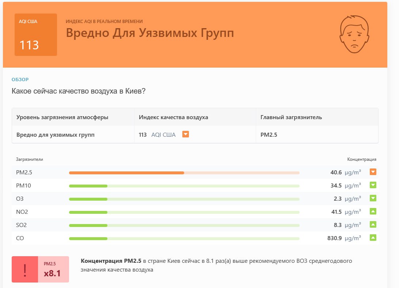Click the AQI США link in table
The width and height of the screenshot is (399, 288).
point(163,135)
